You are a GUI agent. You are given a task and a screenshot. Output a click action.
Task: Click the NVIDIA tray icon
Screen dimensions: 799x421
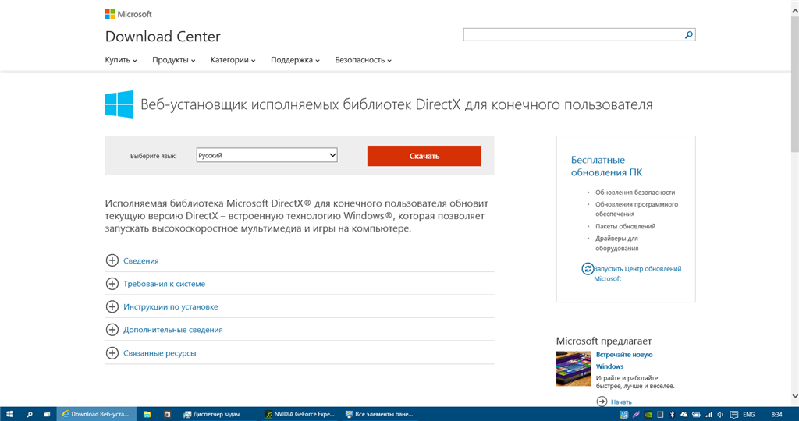[648, 415]
